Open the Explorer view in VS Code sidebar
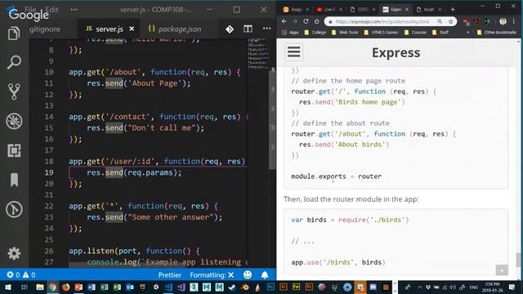This screenshot has height=294, width=523. coord(14,33)
